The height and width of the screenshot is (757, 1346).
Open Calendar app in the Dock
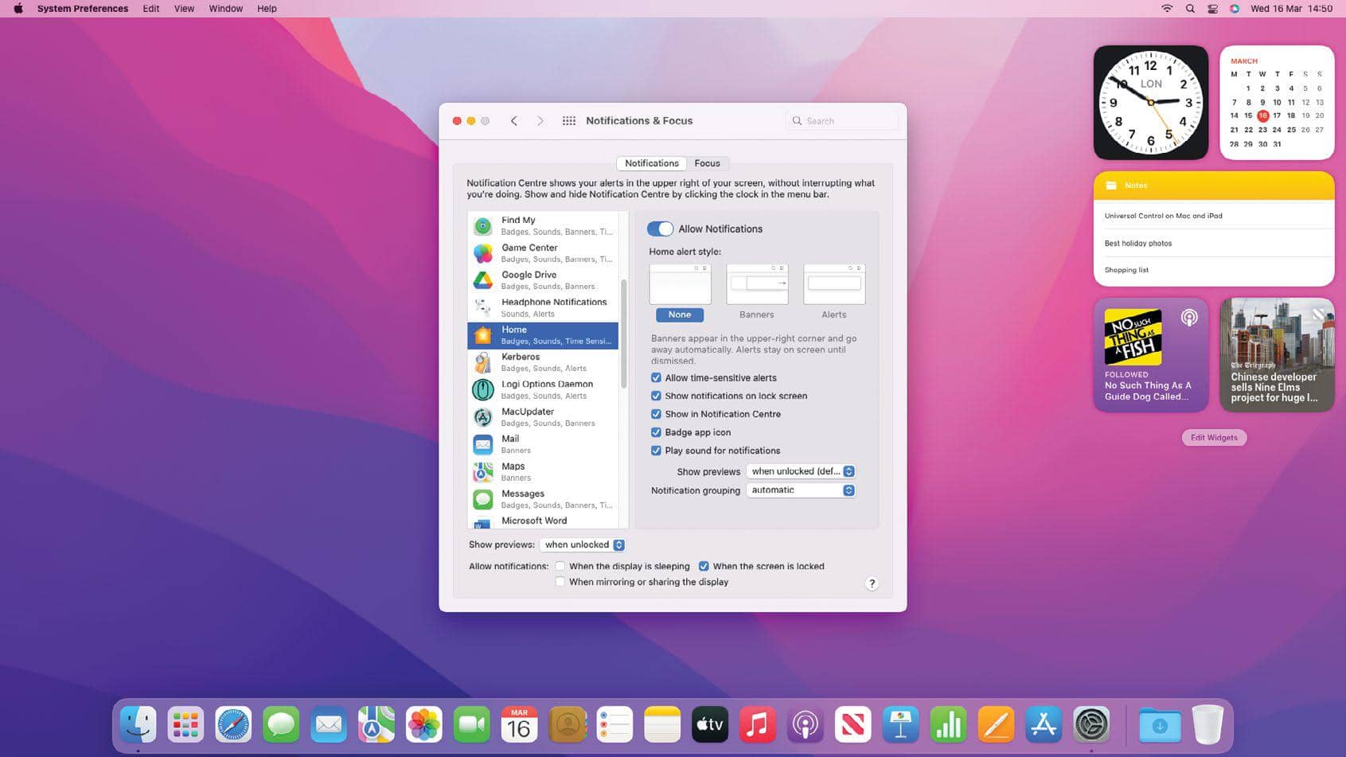[519, 724]
